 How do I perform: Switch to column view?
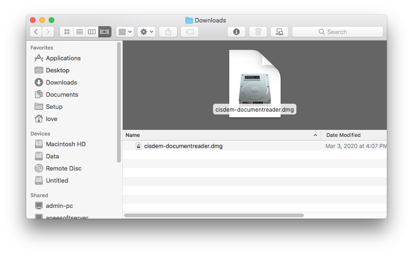coord(92,32)
